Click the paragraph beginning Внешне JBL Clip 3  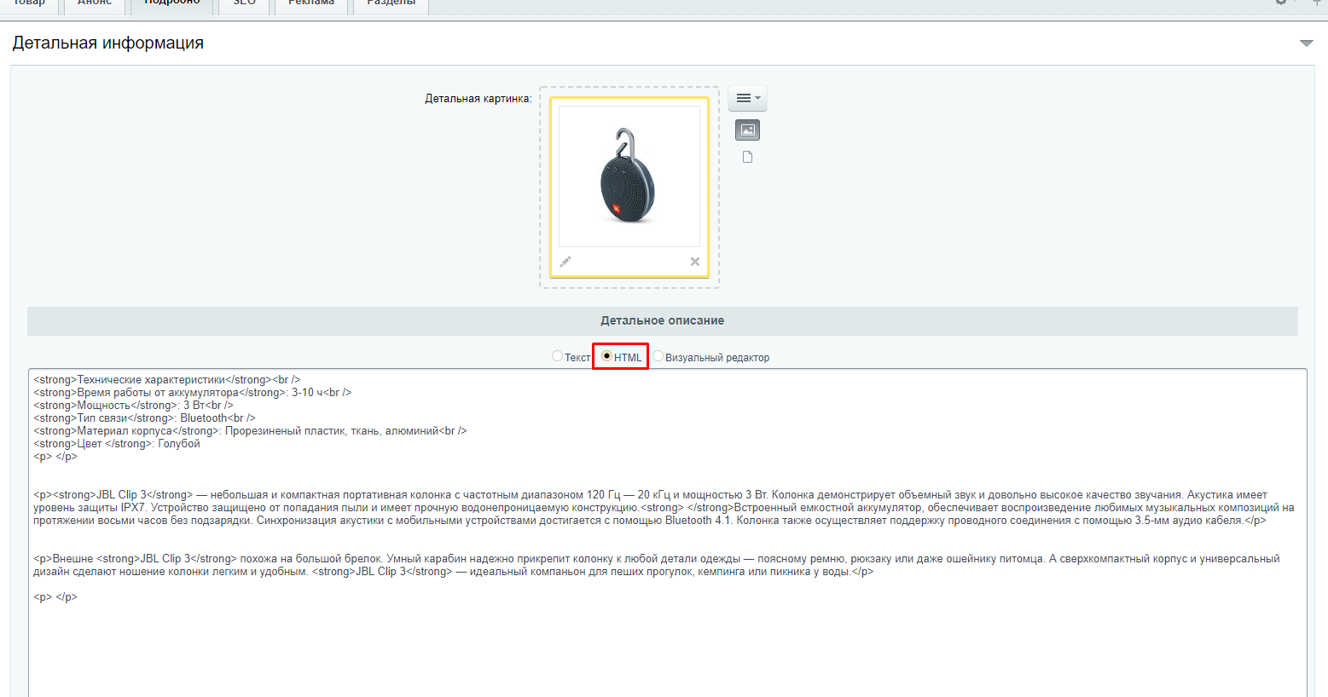pyautogui.click(x=657, y=566)
